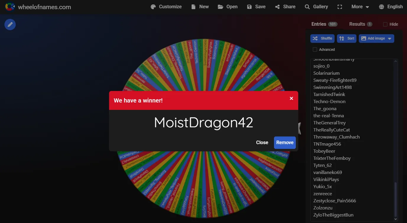This screenshot has height=223, width=407.
Task: Save the current wheel
Action: [256, 6]
